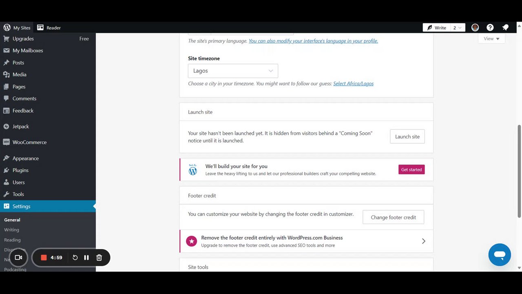Stop recording with the red square
This screenshot has width=522, height=294.
coord(44,258)
